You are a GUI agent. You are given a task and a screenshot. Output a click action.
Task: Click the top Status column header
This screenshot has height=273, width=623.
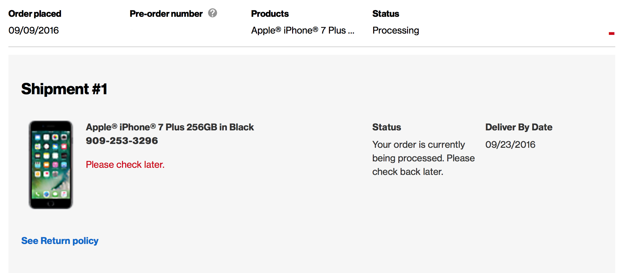point(386,14)
